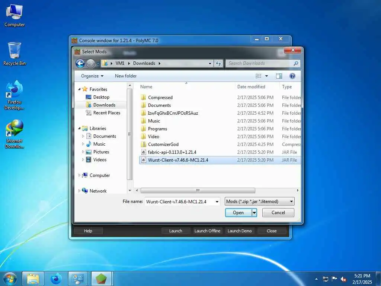Click Launch in the PolyMC console window
Viewport: 381px width, 286px height.
click(x=176, y=231)
